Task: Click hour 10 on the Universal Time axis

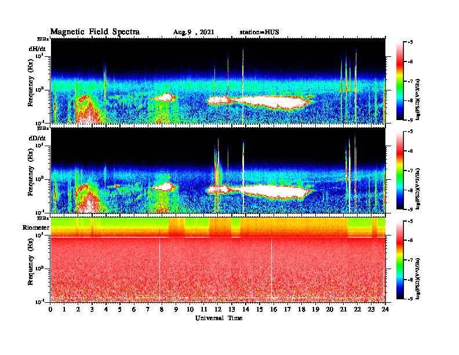Action: [190, 309]
